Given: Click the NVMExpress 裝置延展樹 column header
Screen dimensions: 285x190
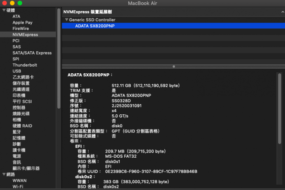Looking at the screenshot, I should click(x=87, y=12).
